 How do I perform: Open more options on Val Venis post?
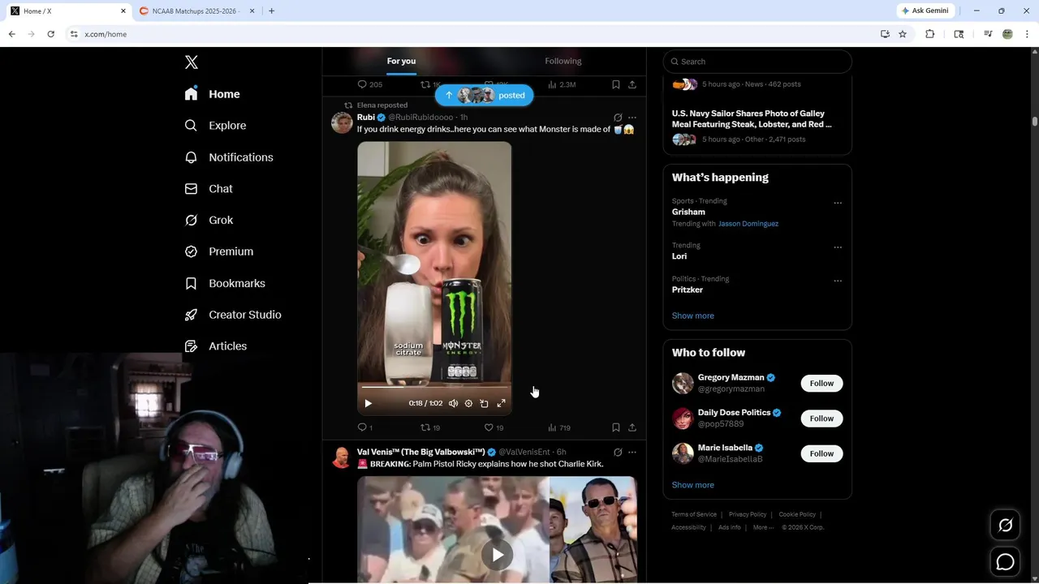(x=632, y=452)
